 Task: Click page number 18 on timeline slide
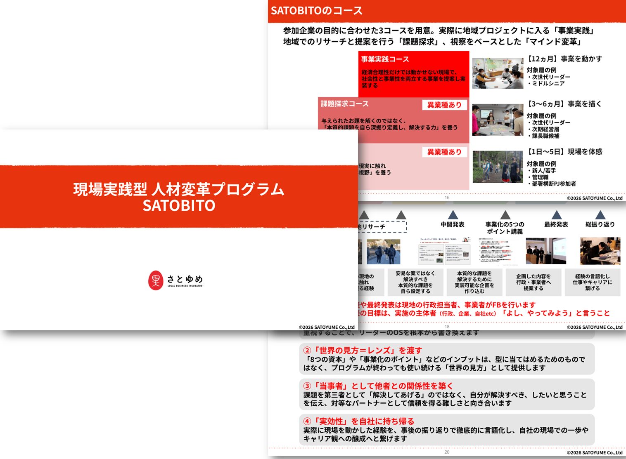coord(447,327)
